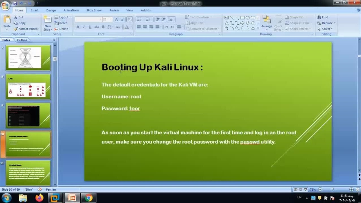Click the Find binoculars icon

coord(319,17)
